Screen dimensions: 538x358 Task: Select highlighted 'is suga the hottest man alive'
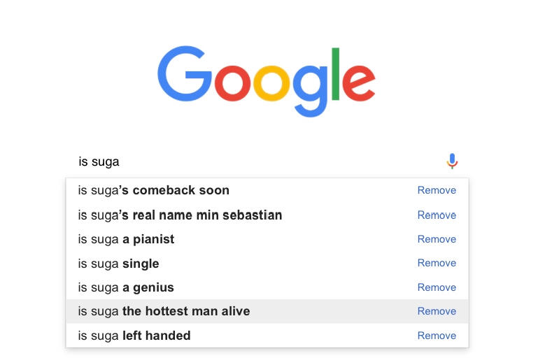tap(164, 311)
